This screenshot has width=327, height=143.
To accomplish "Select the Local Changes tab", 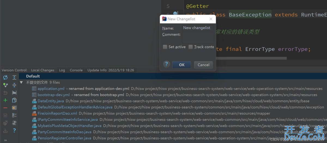I will (x=43, y=70).
